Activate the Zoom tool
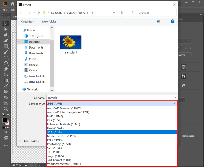This screenshot has height=167, width=204. [x=6, y=109]
